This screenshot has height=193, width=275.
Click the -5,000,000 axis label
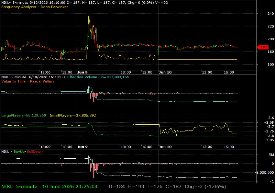[264, 173]
